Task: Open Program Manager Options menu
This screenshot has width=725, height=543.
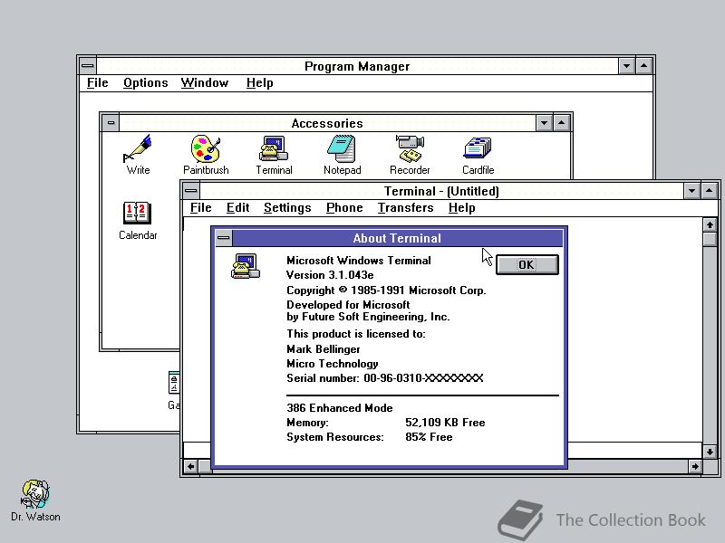Action: [146, 83]
